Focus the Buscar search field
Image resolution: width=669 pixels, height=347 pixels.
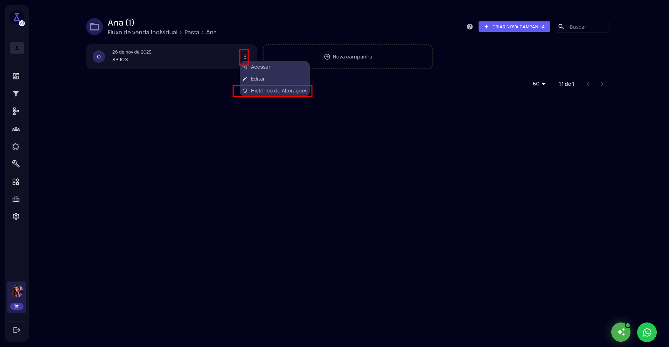coord(587,27)
